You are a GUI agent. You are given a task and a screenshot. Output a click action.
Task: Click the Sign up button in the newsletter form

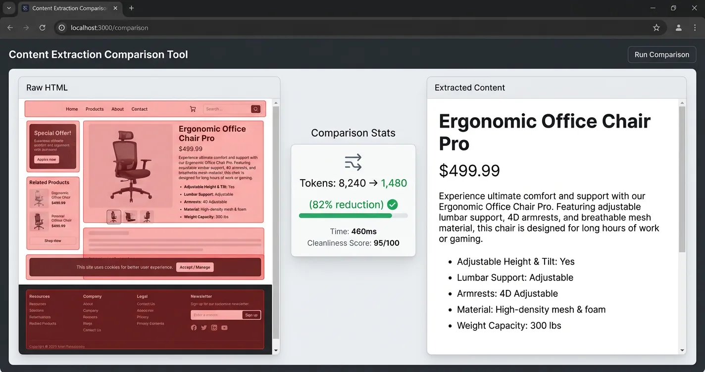pos(252,315)
